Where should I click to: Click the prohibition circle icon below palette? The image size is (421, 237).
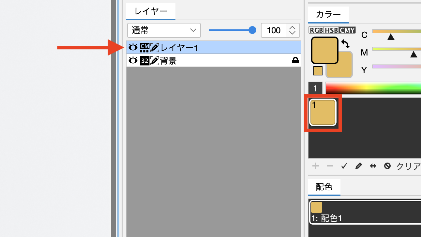(x=387, y=166)
